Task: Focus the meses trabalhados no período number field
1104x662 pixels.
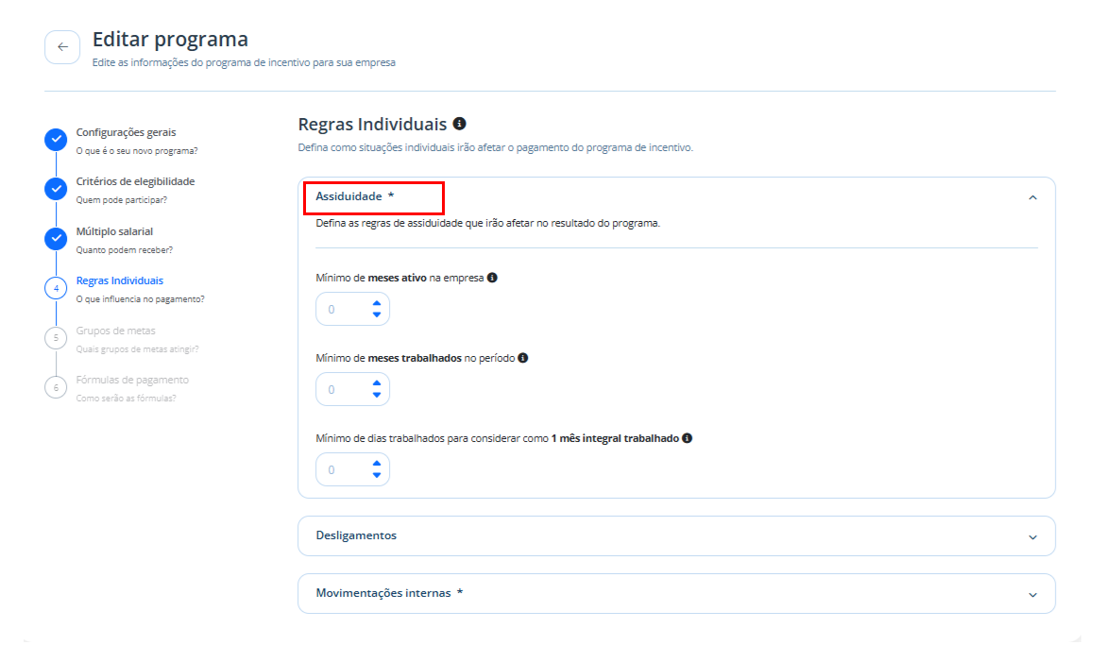Action: tap(353, 389)
